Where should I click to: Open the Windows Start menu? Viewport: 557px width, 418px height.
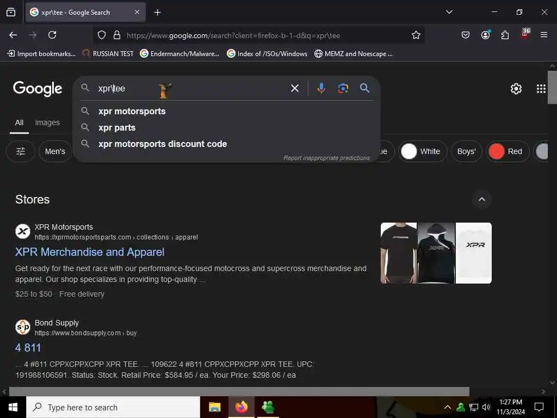13,407
